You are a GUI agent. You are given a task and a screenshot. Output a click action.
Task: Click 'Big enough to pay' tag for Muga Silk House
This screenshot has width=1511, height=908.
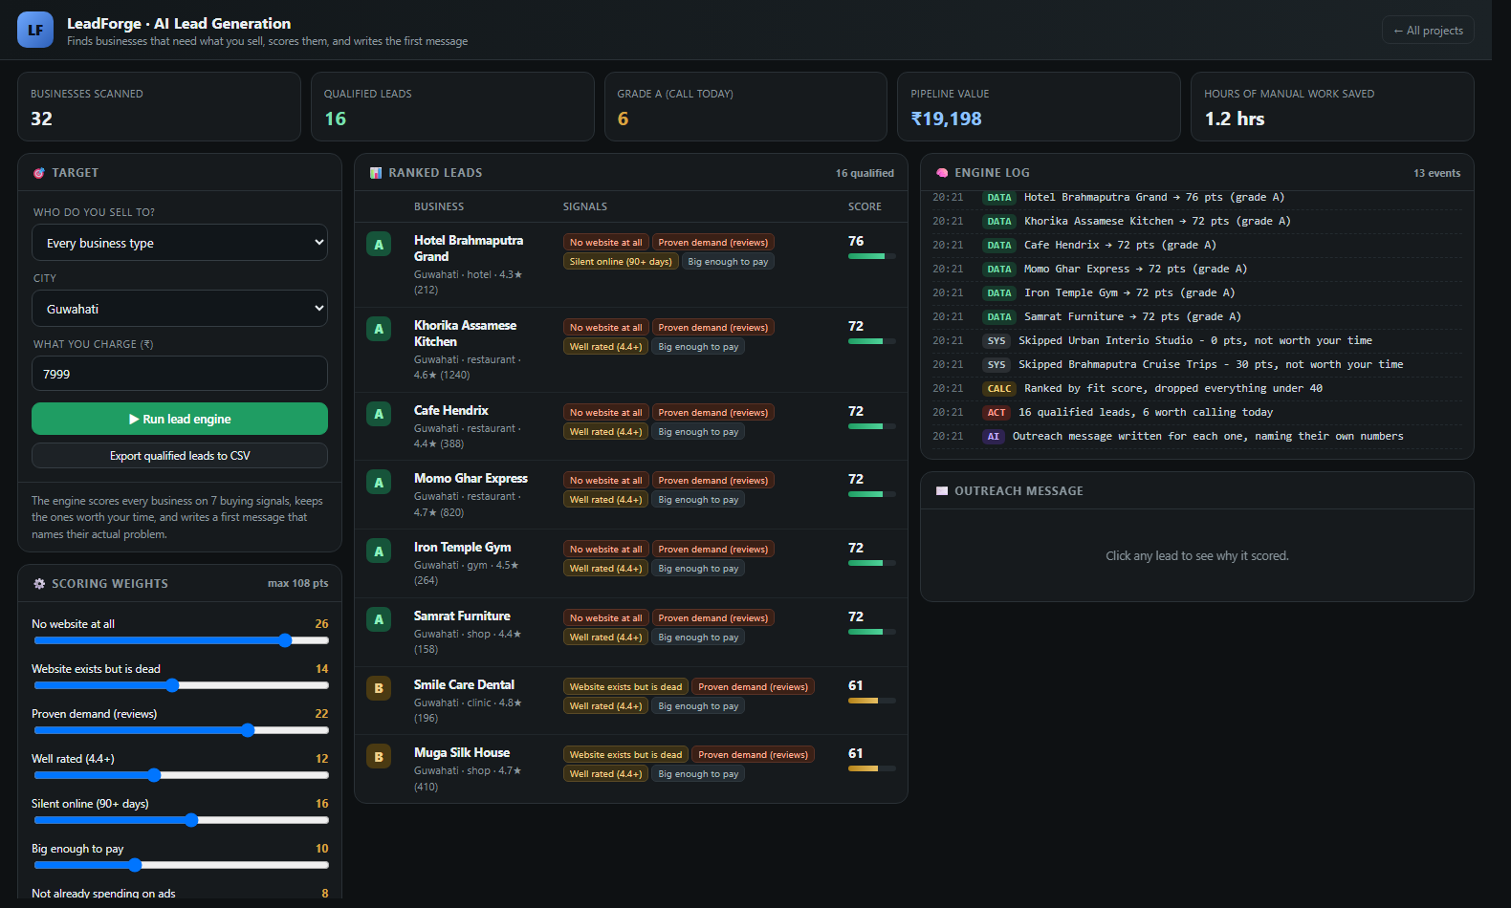pos(698,774)
